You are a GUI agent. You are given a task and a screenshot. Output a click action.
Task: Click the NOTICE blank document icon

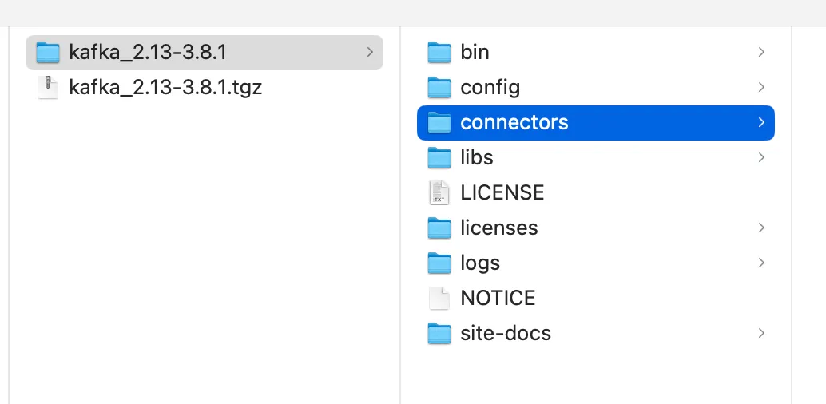439,298
